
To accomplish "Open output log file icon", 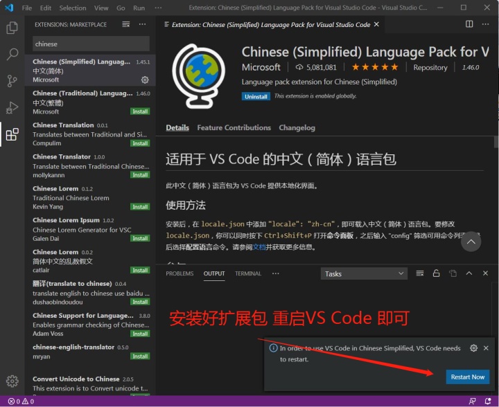I will pyautogui.click(x=453, y=273).
